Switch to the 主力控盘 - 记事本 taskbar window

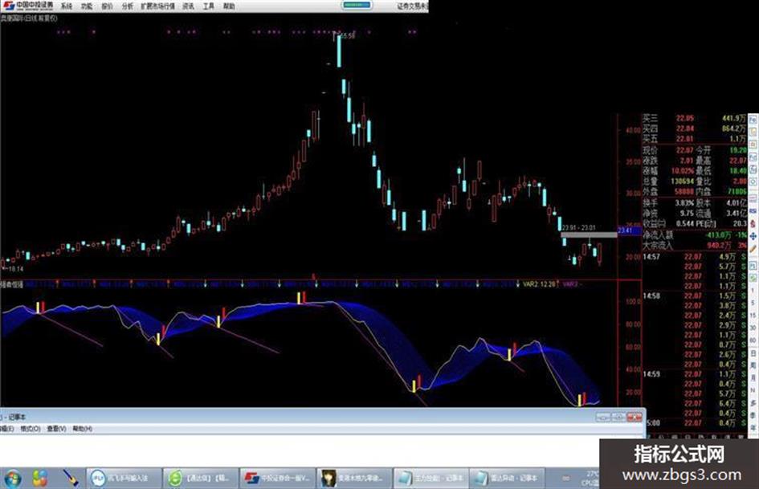click(431, 479)
